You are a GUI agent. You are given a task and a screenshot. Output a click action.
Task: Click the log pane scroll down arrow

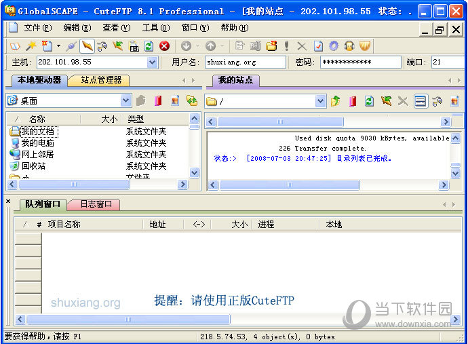pos(455,173)
